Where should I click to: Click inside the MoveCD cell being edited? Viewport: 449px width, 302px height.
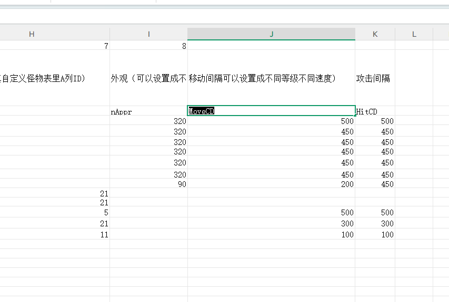[271, 111]
